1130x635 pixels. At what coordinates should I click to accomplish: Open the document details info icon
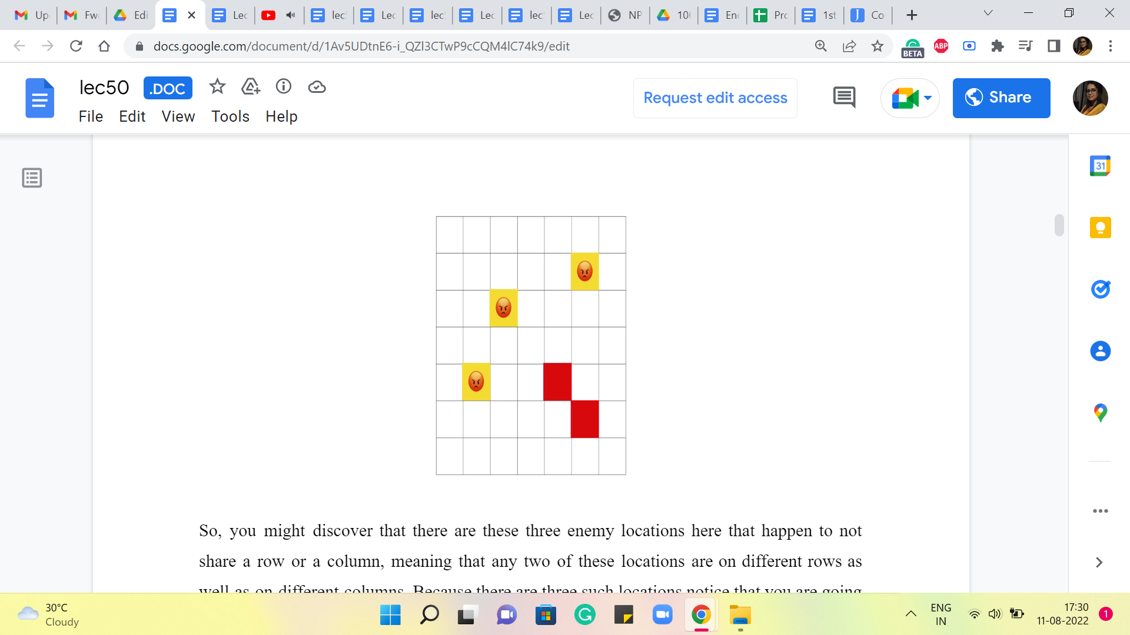(x=284, y=87)
